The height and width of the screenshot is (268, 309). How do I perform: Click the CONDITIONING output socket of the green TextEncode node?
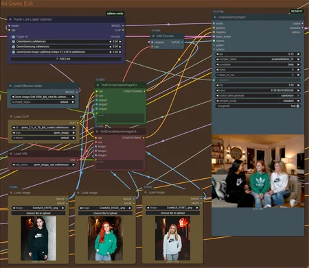pyautogui.click(x=144, y=91)
